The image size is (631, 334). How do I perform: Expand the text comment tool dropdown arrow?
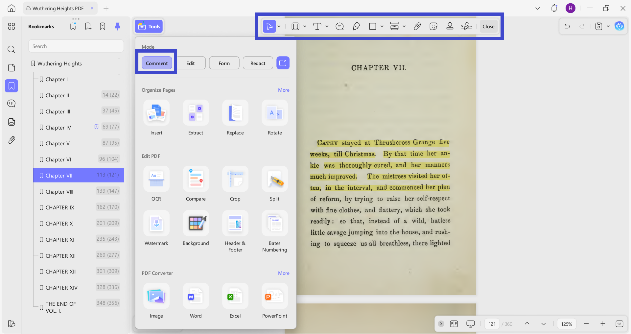point(327,26)
